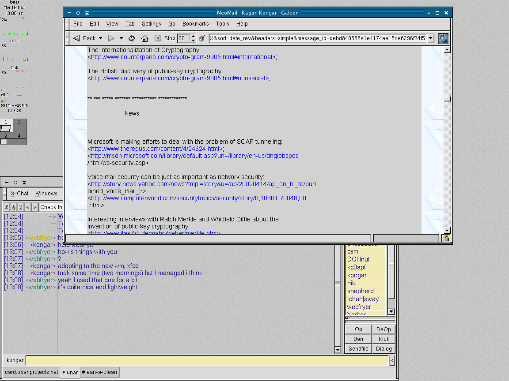This screenshot has height=381, width=509.
Task: Switch to the #lean-a-clean channel tab
Action: point(99,372)
